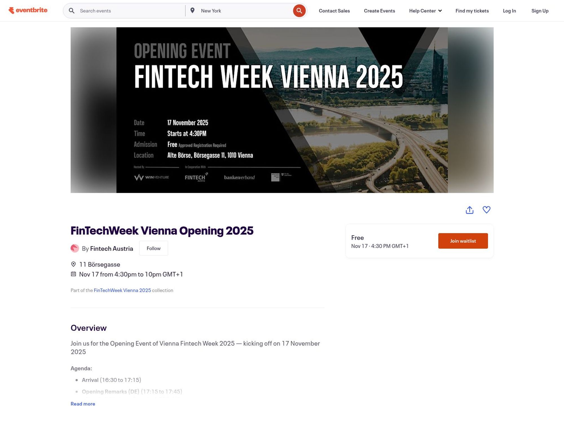The width and height of the screenshot is (564, 423).
Task: Select Find my tickets in the menu
Action: 472,11
